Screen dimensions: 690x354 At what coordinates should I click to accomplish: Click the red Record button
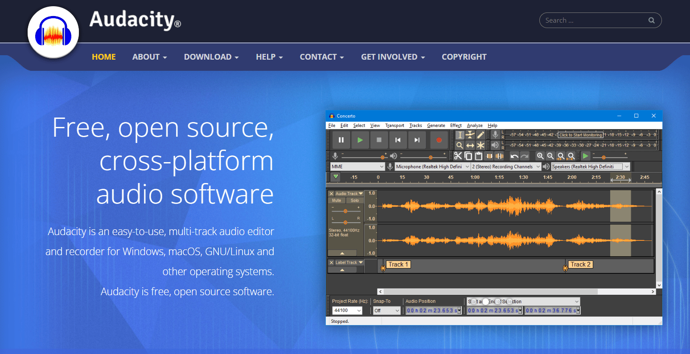[439, 140]
